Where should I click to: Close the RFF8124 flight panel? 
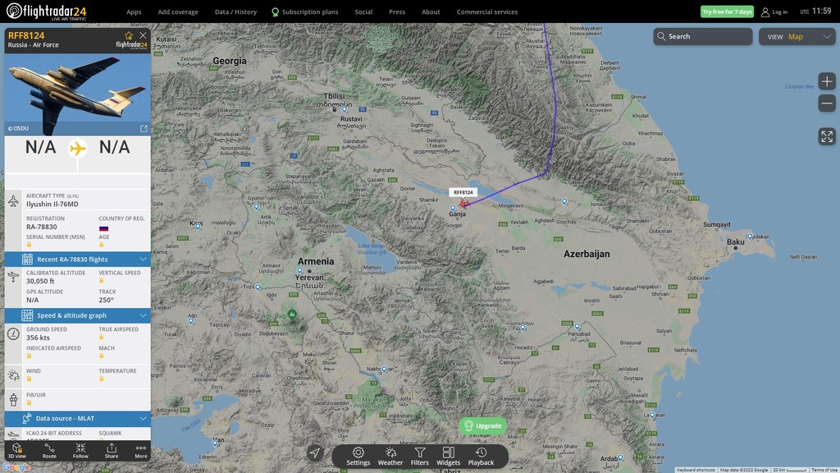(x=143, y=35)
